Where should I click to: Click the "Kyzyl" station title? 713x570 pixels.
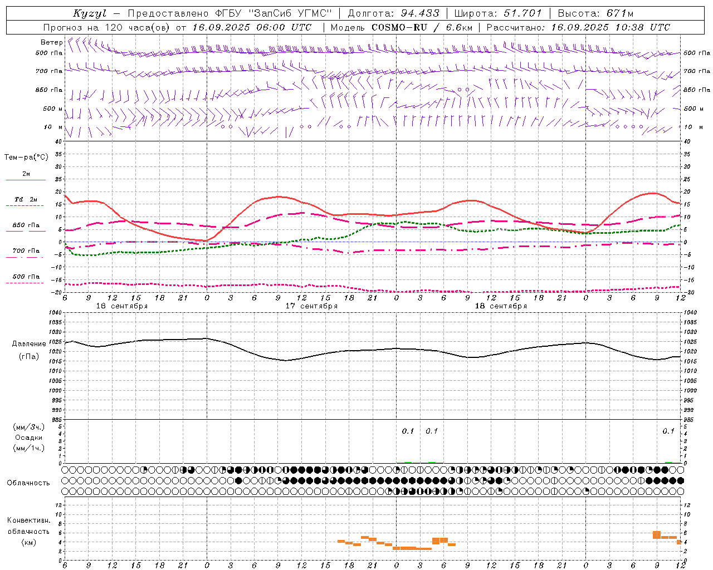coord(90,13)
